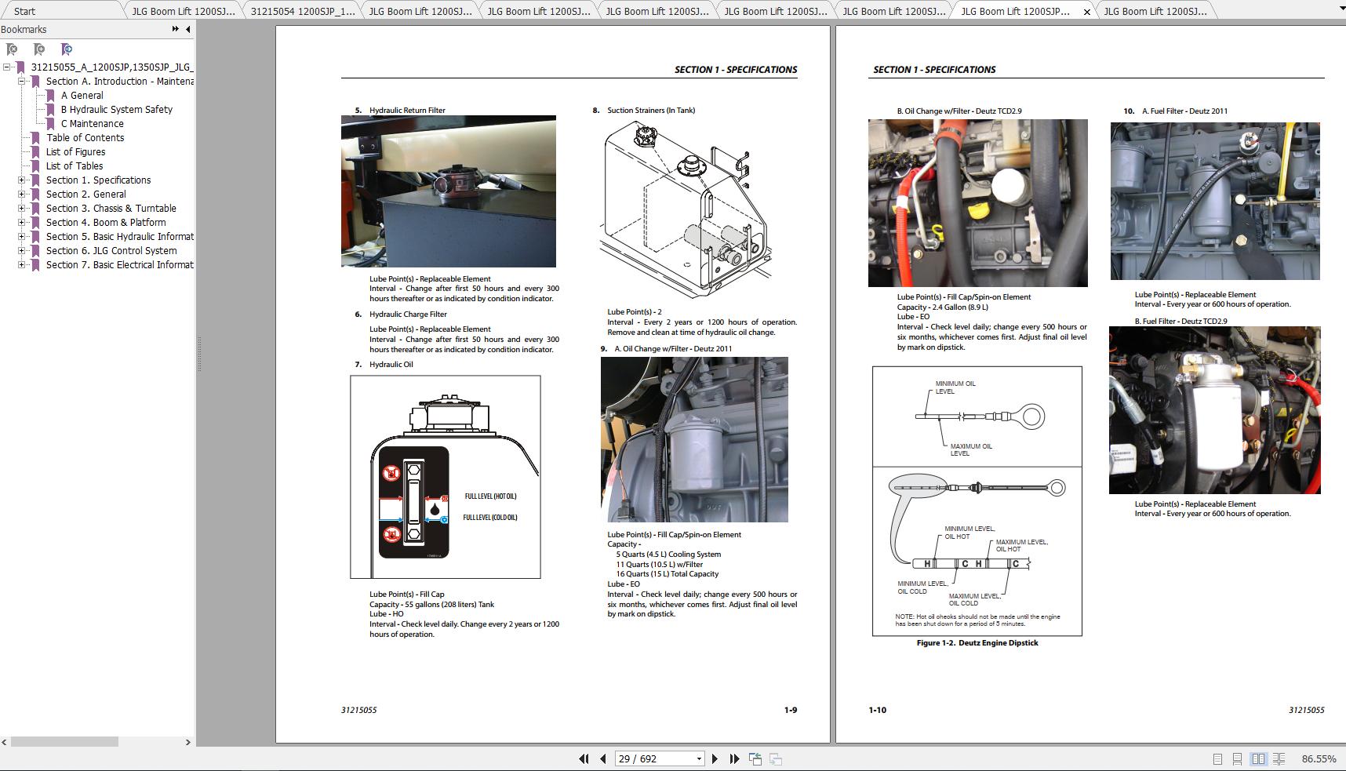
Task: Collapse Section A. Introduction bookmark node
Action: click(x=22, y=82)
